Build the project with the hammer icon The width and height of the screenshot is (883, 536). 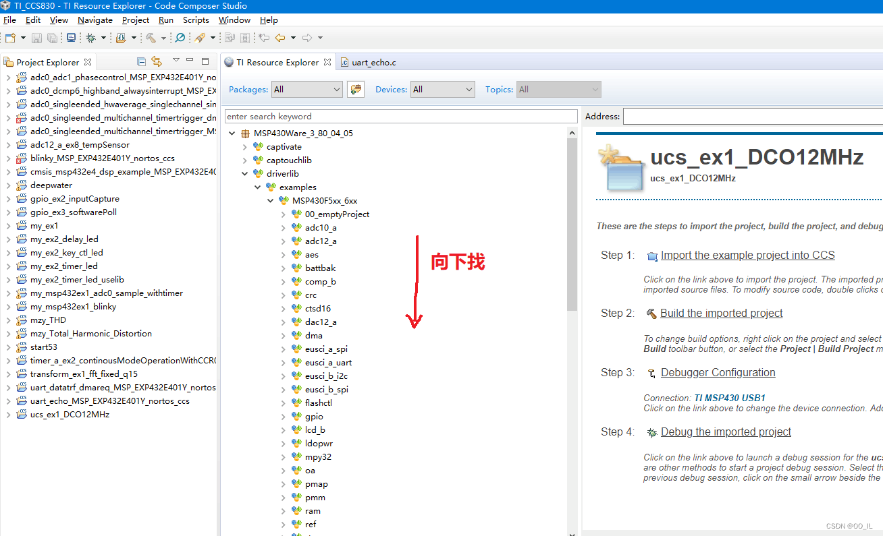[151, 38]
